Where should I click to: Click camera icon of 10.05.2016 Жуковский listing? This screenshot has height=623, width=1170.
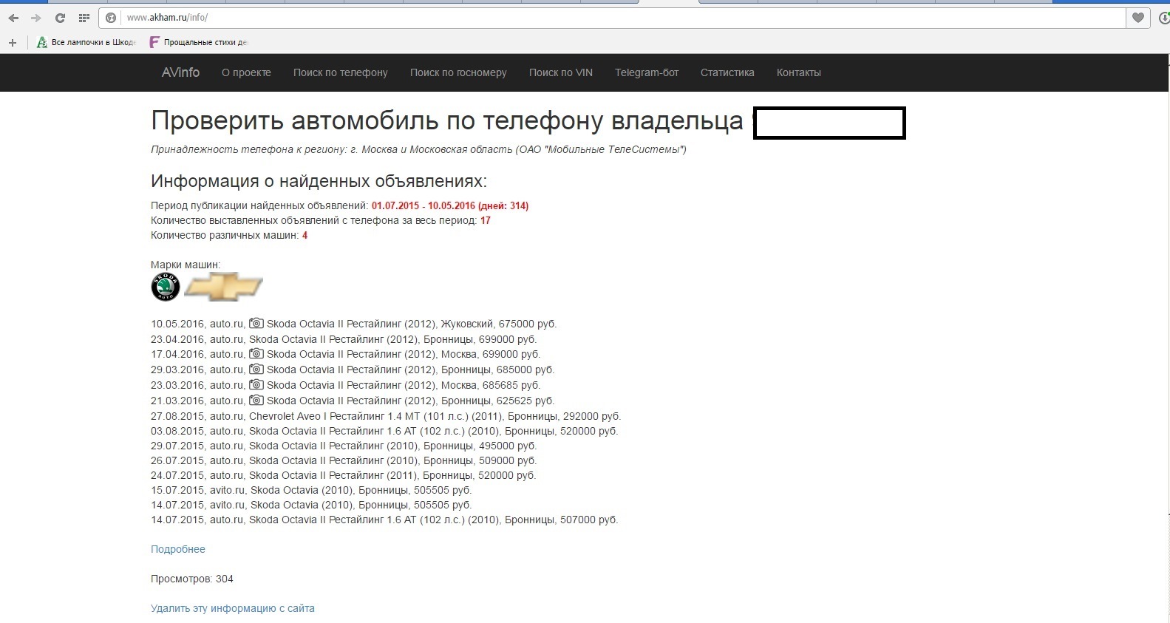tap(256, 324)
